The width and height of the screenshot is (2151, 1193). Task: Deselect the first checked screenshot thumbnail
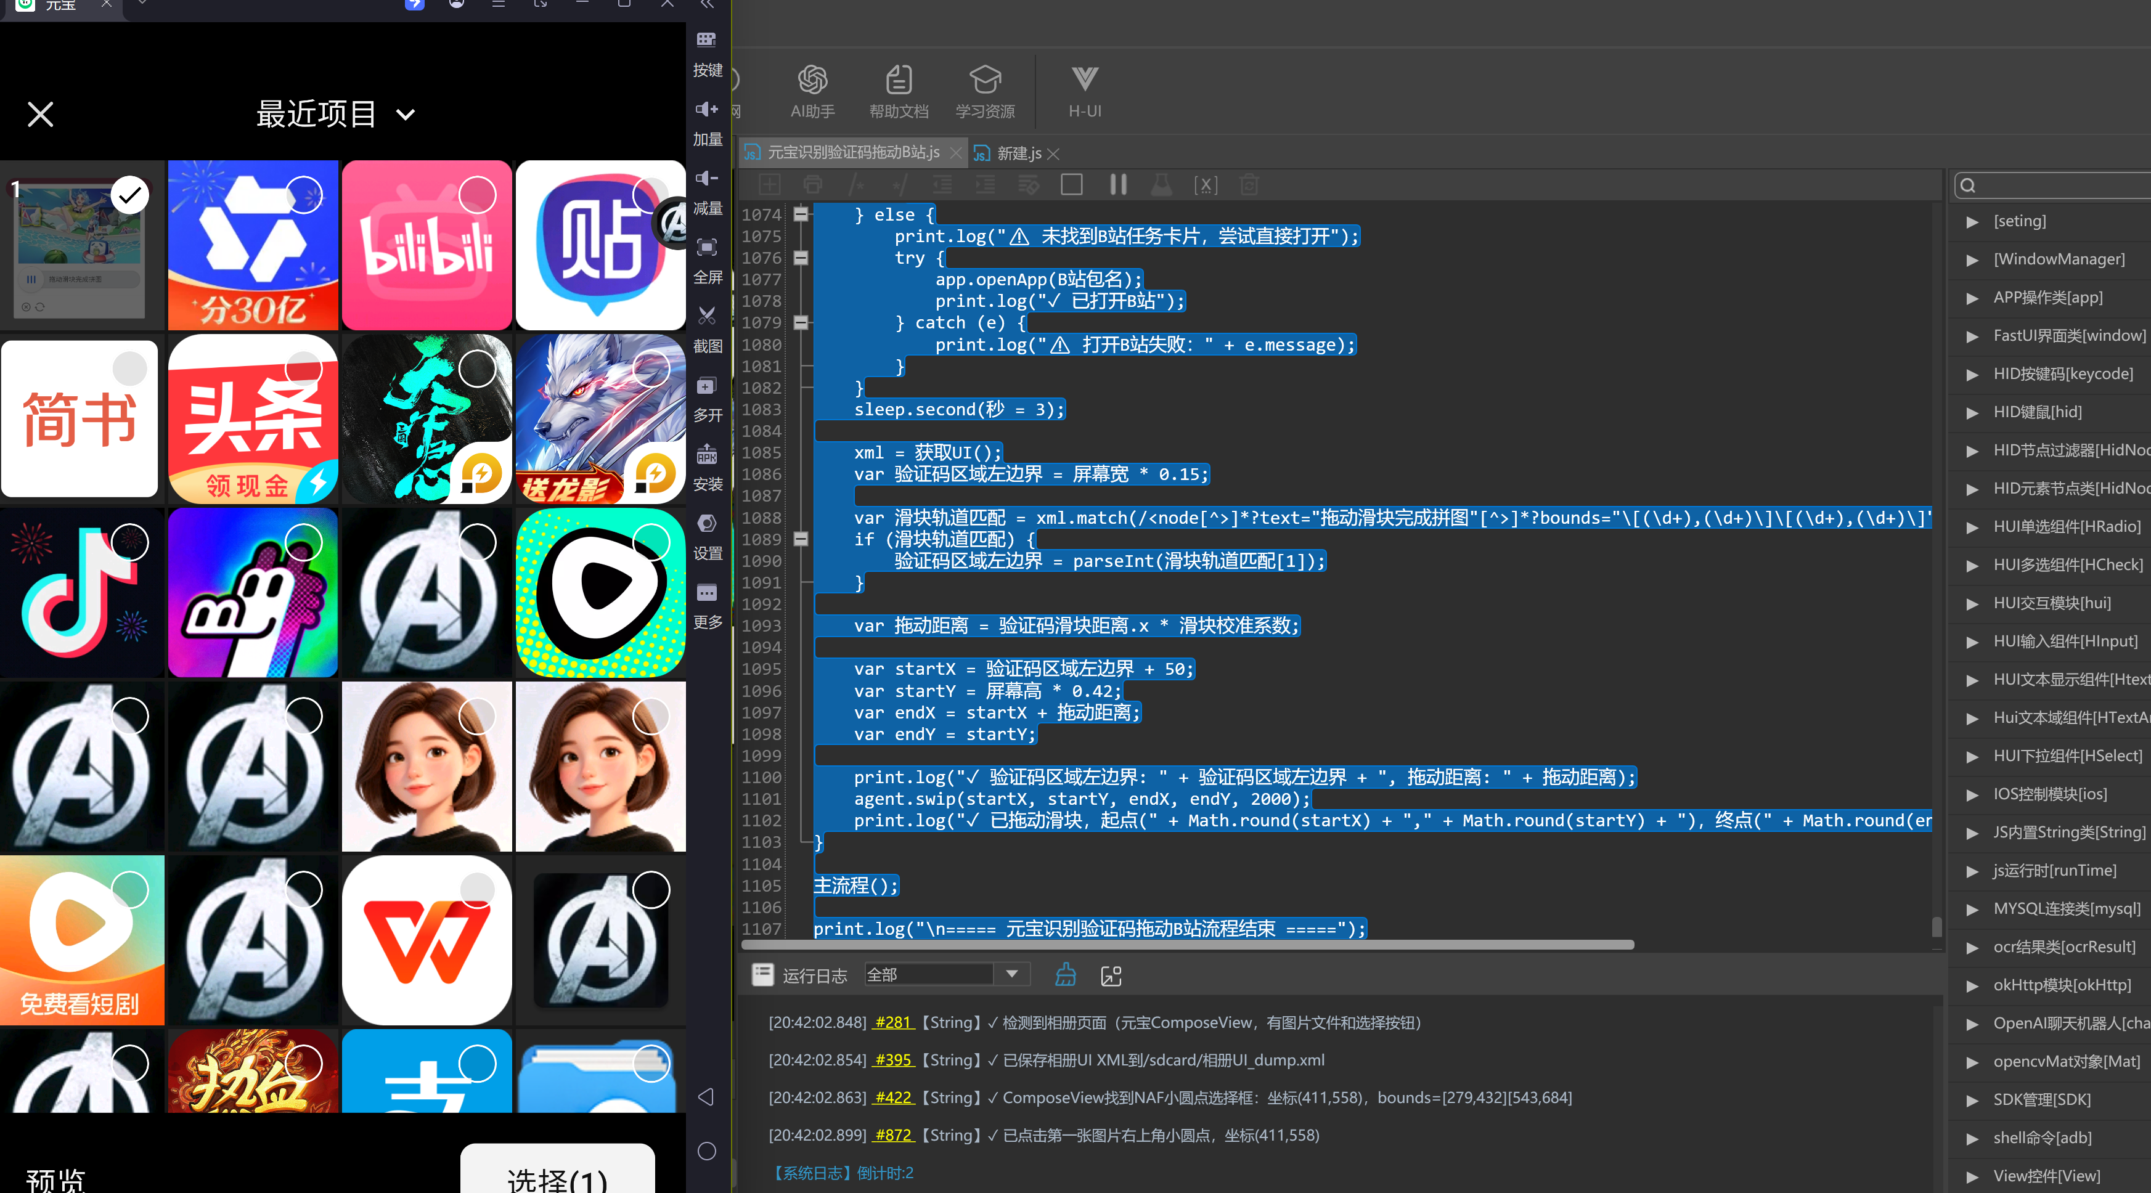click(129, 195)
